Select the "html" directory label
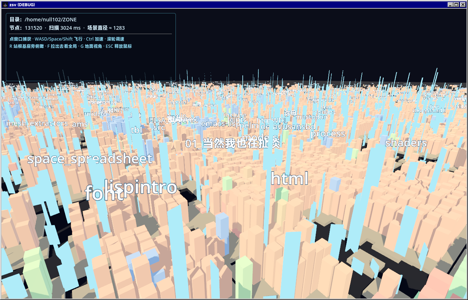The width and height of the screenshot is (468, 300). [290, 179]
